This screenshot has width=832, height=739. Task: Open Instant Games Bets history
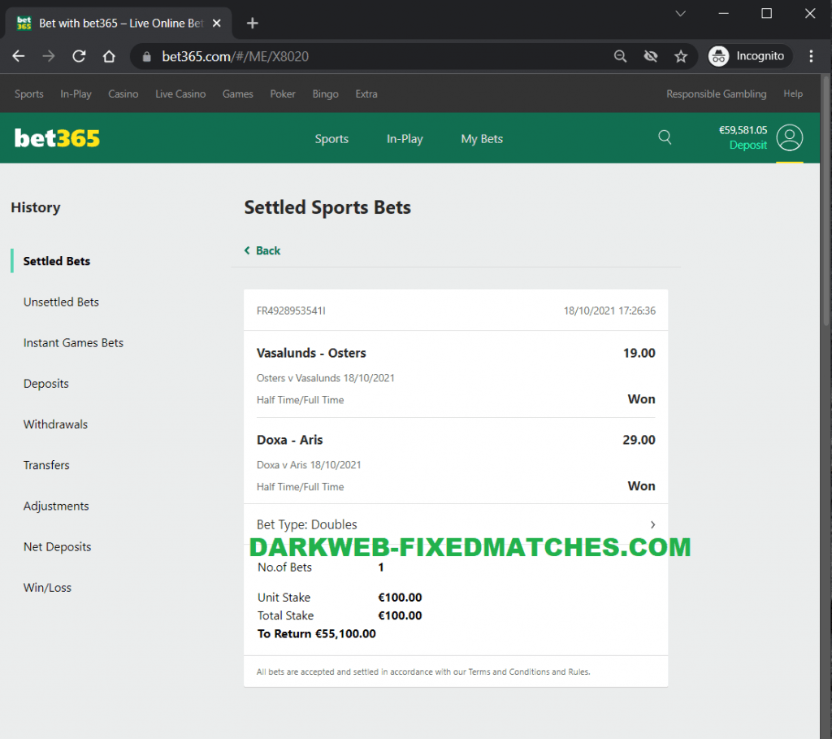(73, 343)
